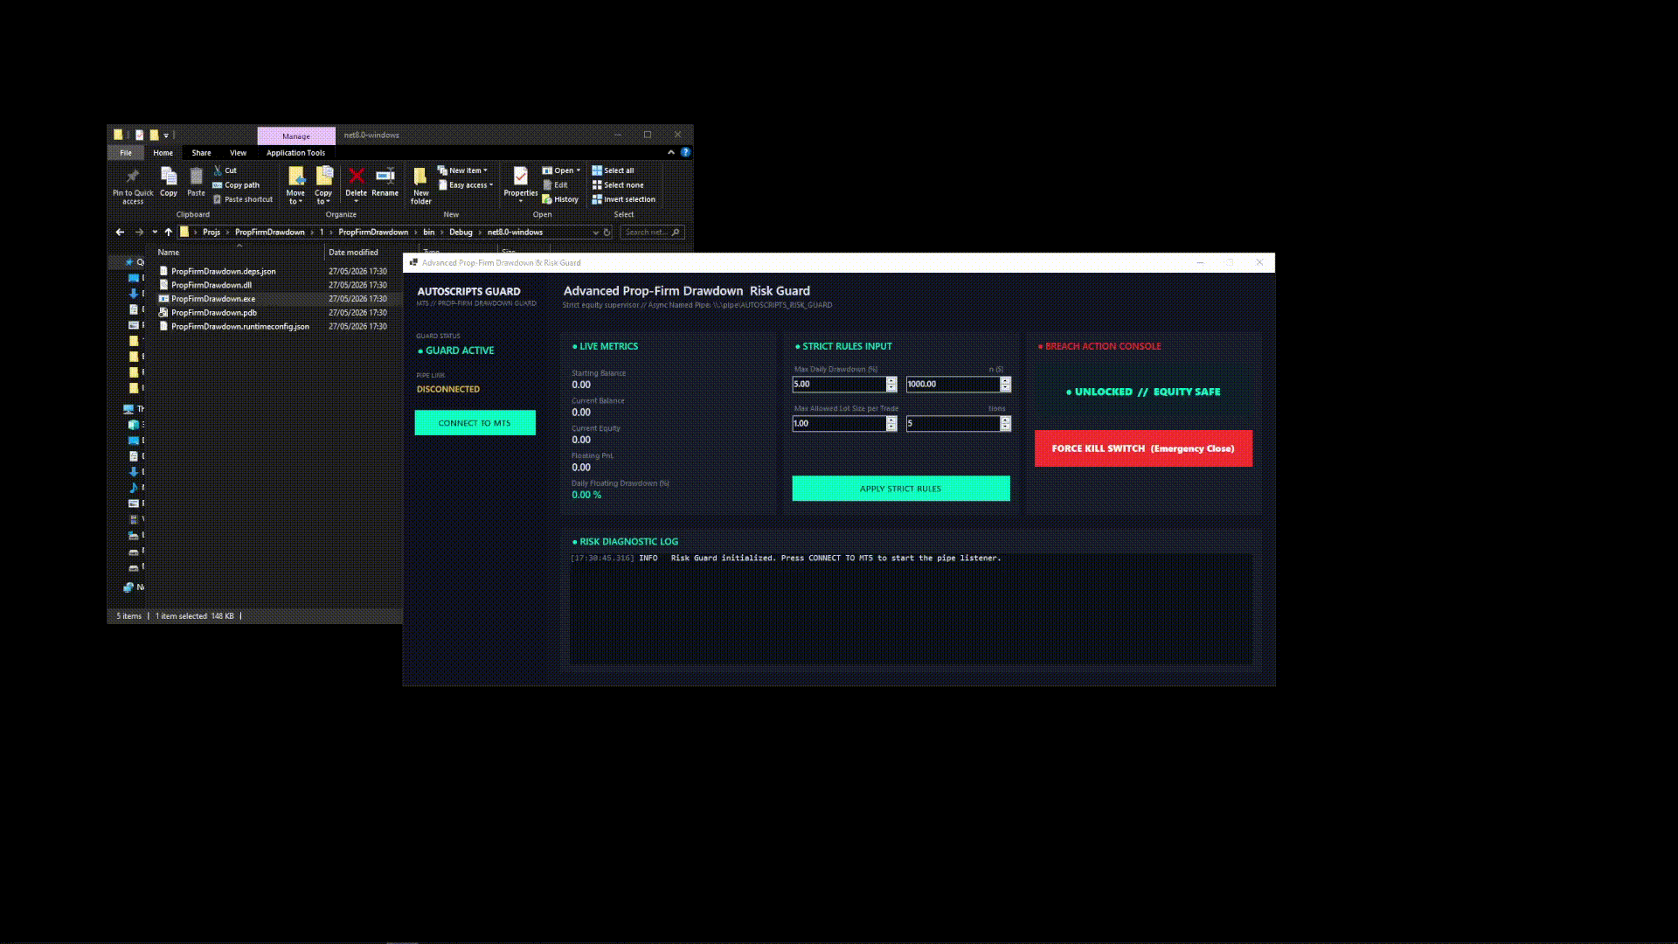Switch to the View ribbon tab

pyautogui.click(x=238, y=153)
